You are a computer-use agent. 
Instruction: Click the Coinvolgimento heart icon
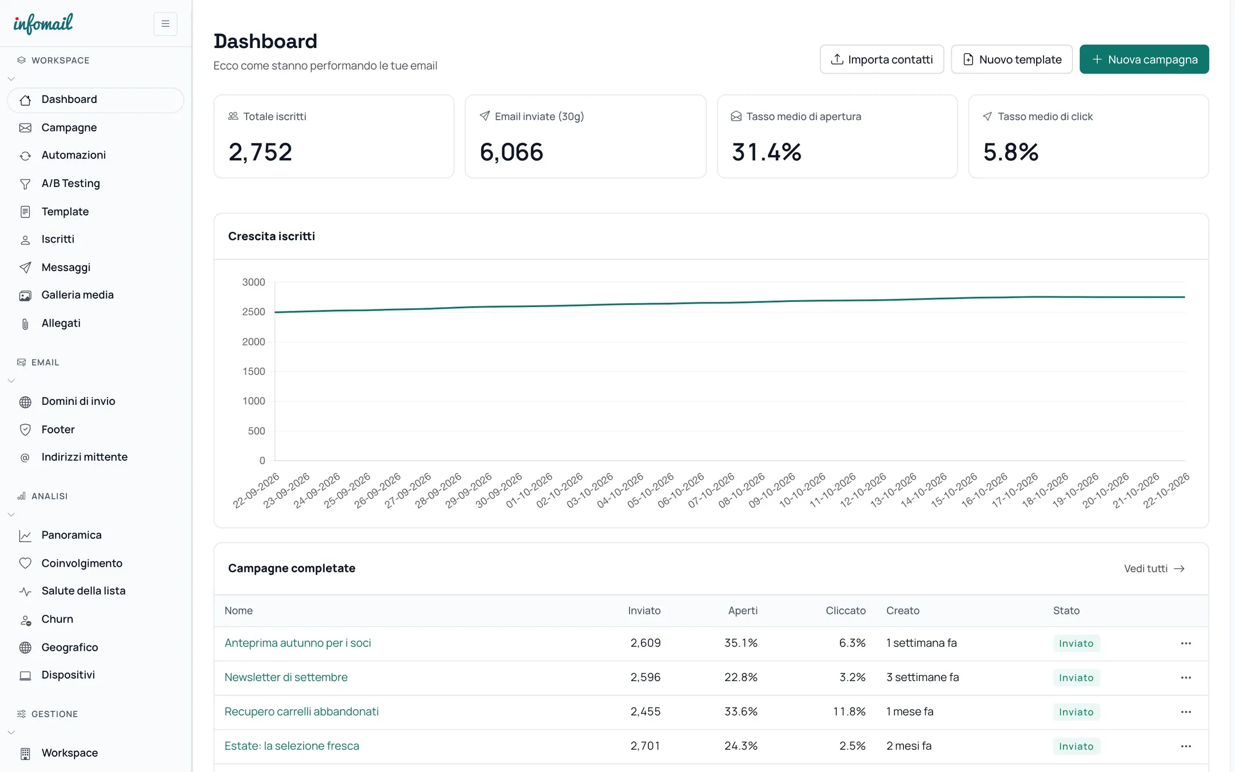[x=25, y=564]
